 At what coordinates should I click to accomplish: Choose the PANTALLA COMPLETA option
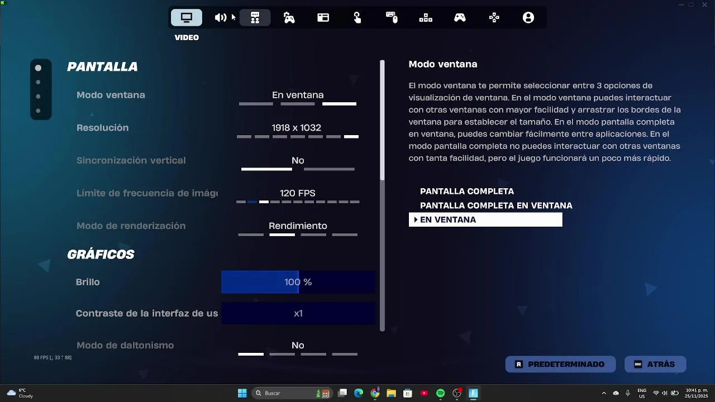pyautogui.click(x=467, y=192)
